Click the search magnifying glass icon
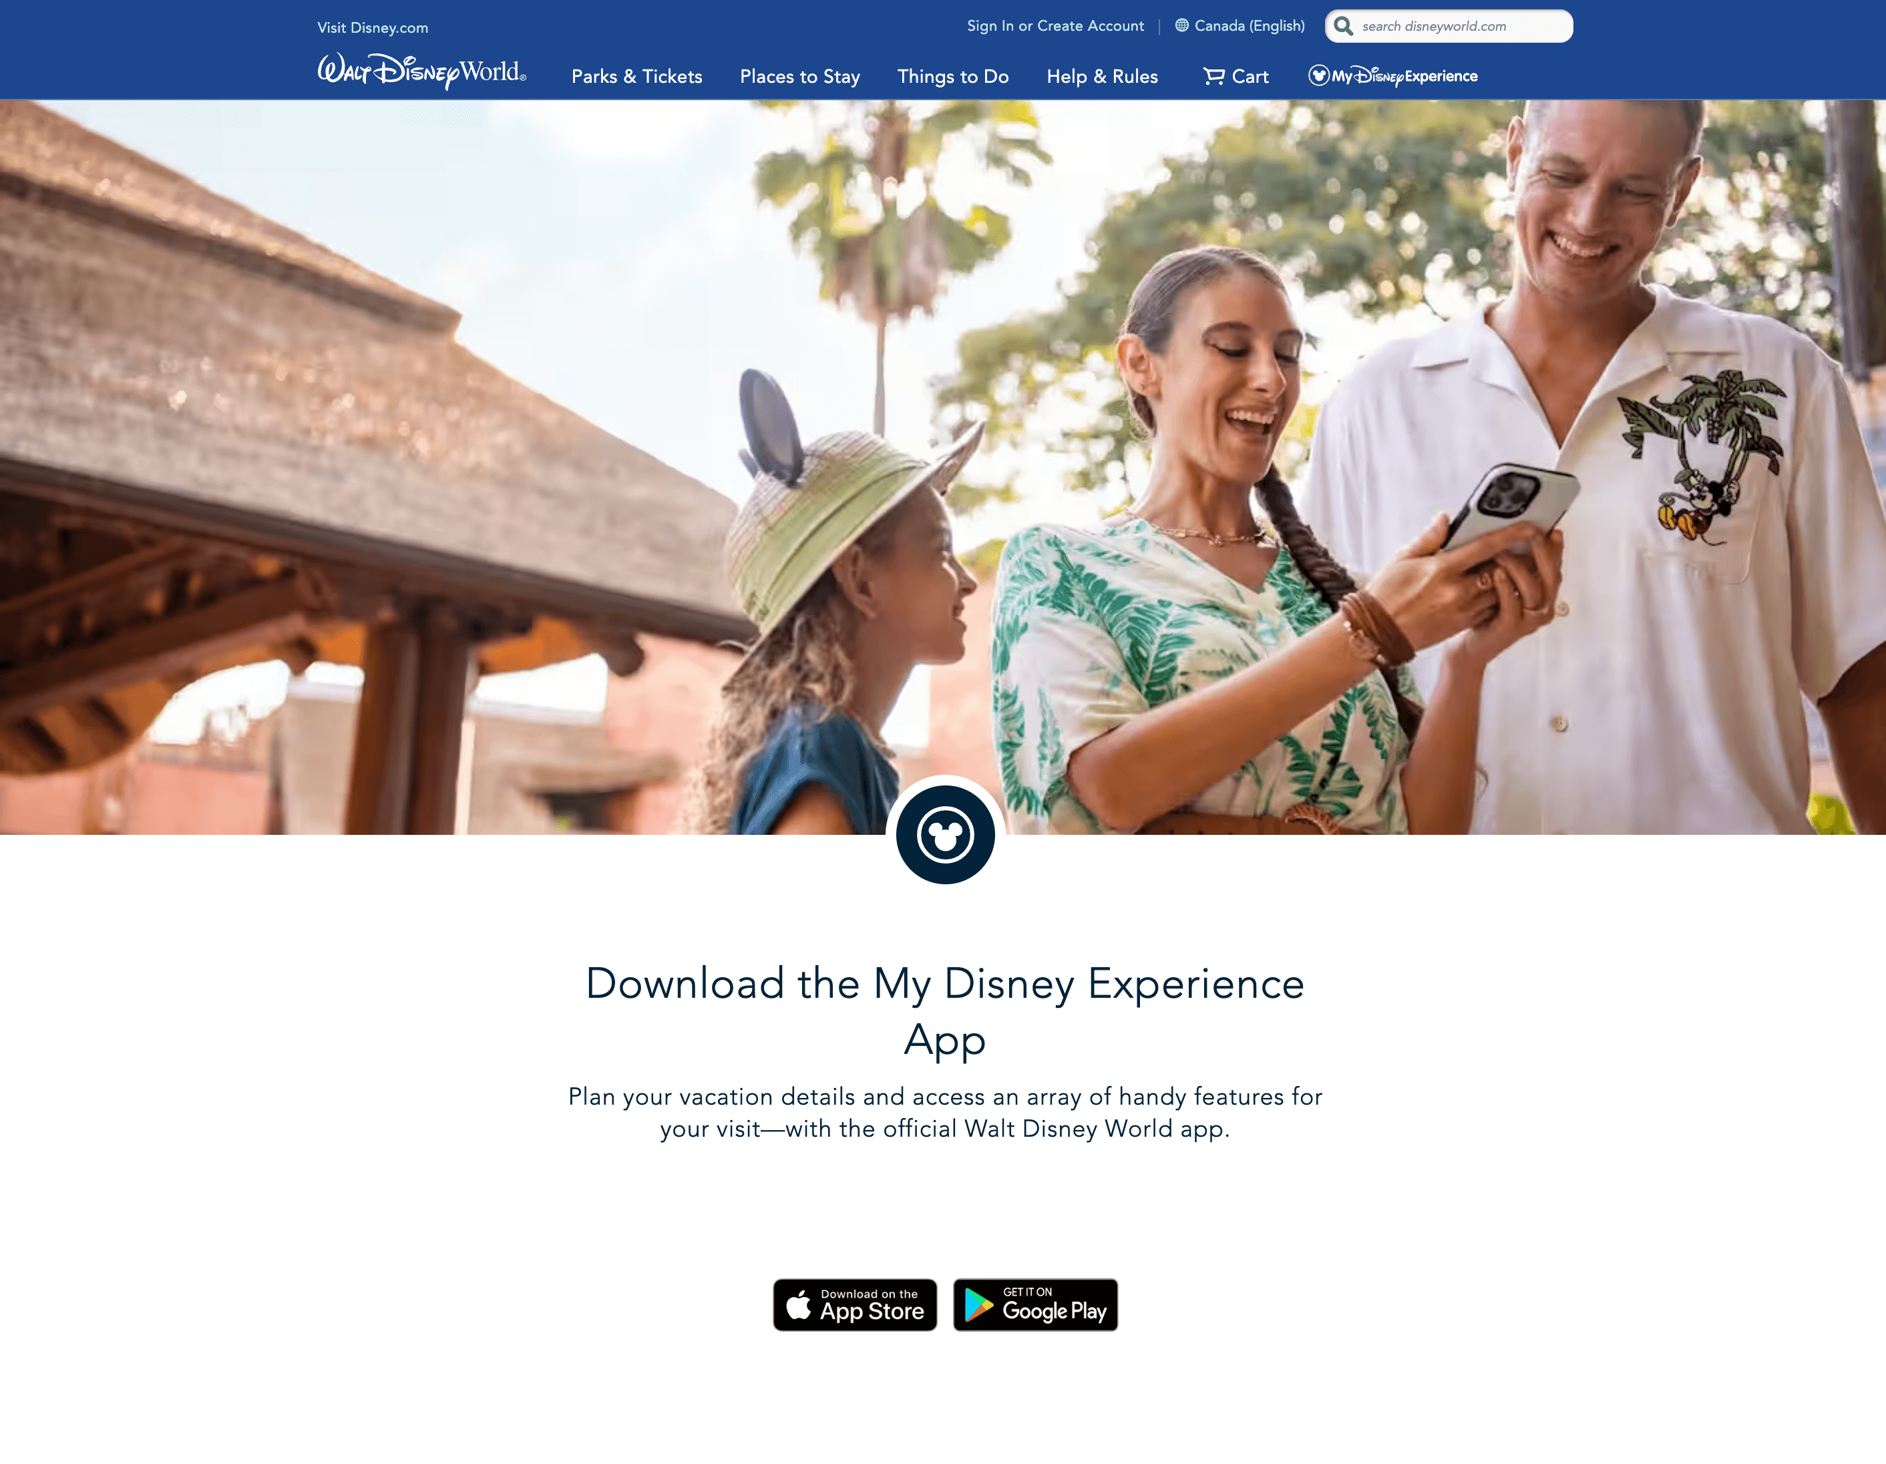 pyautogui.click(x=1344, y=26)
